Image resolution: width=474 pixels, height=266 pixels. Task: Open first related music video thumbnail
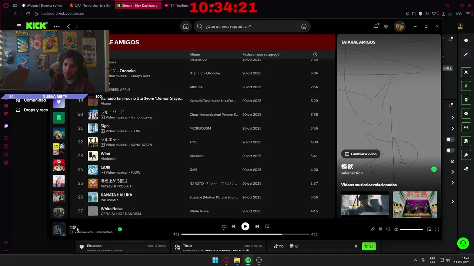[365, 204]
